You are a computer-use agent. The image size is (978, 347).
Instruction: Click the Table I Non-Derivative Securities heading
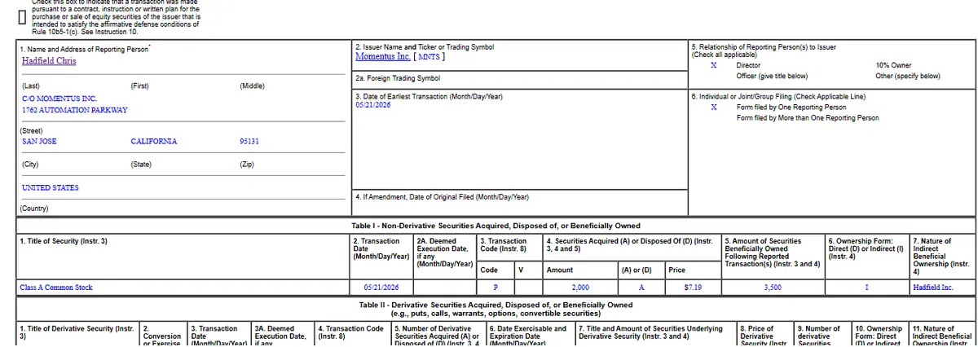pos(496,226)
